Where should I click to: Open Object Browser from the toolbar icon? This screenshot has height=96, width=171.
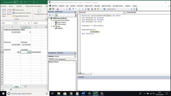98,9
